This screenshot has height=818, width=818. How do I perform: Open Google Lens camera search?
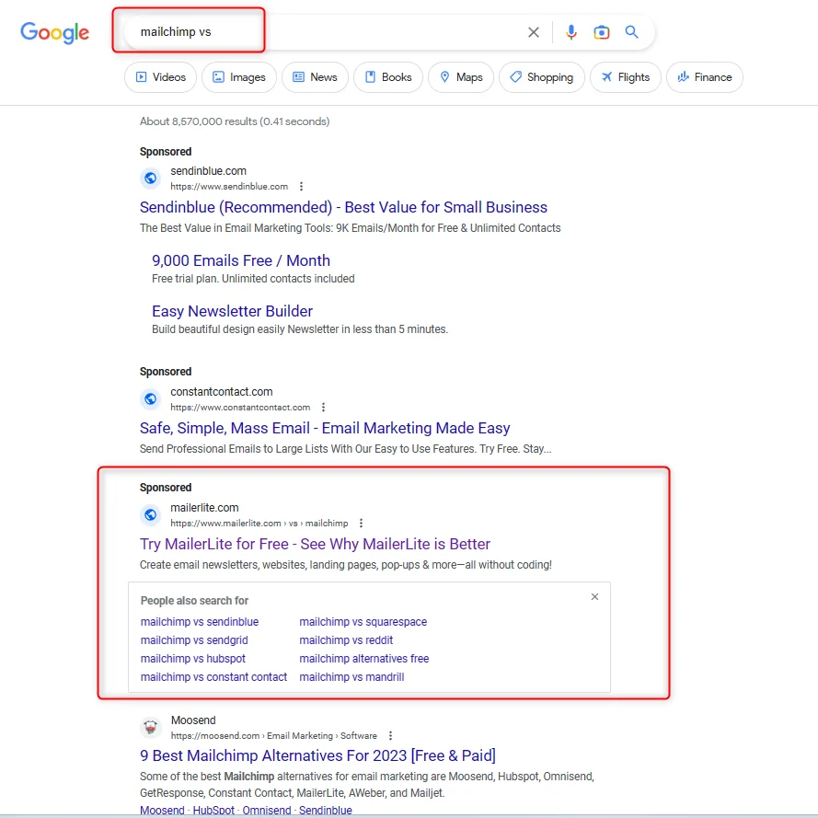[x=602, y=32]
